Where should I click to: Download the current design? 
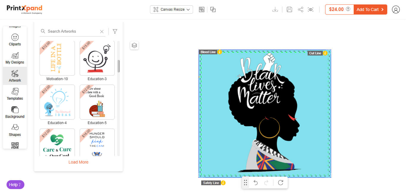275,9
